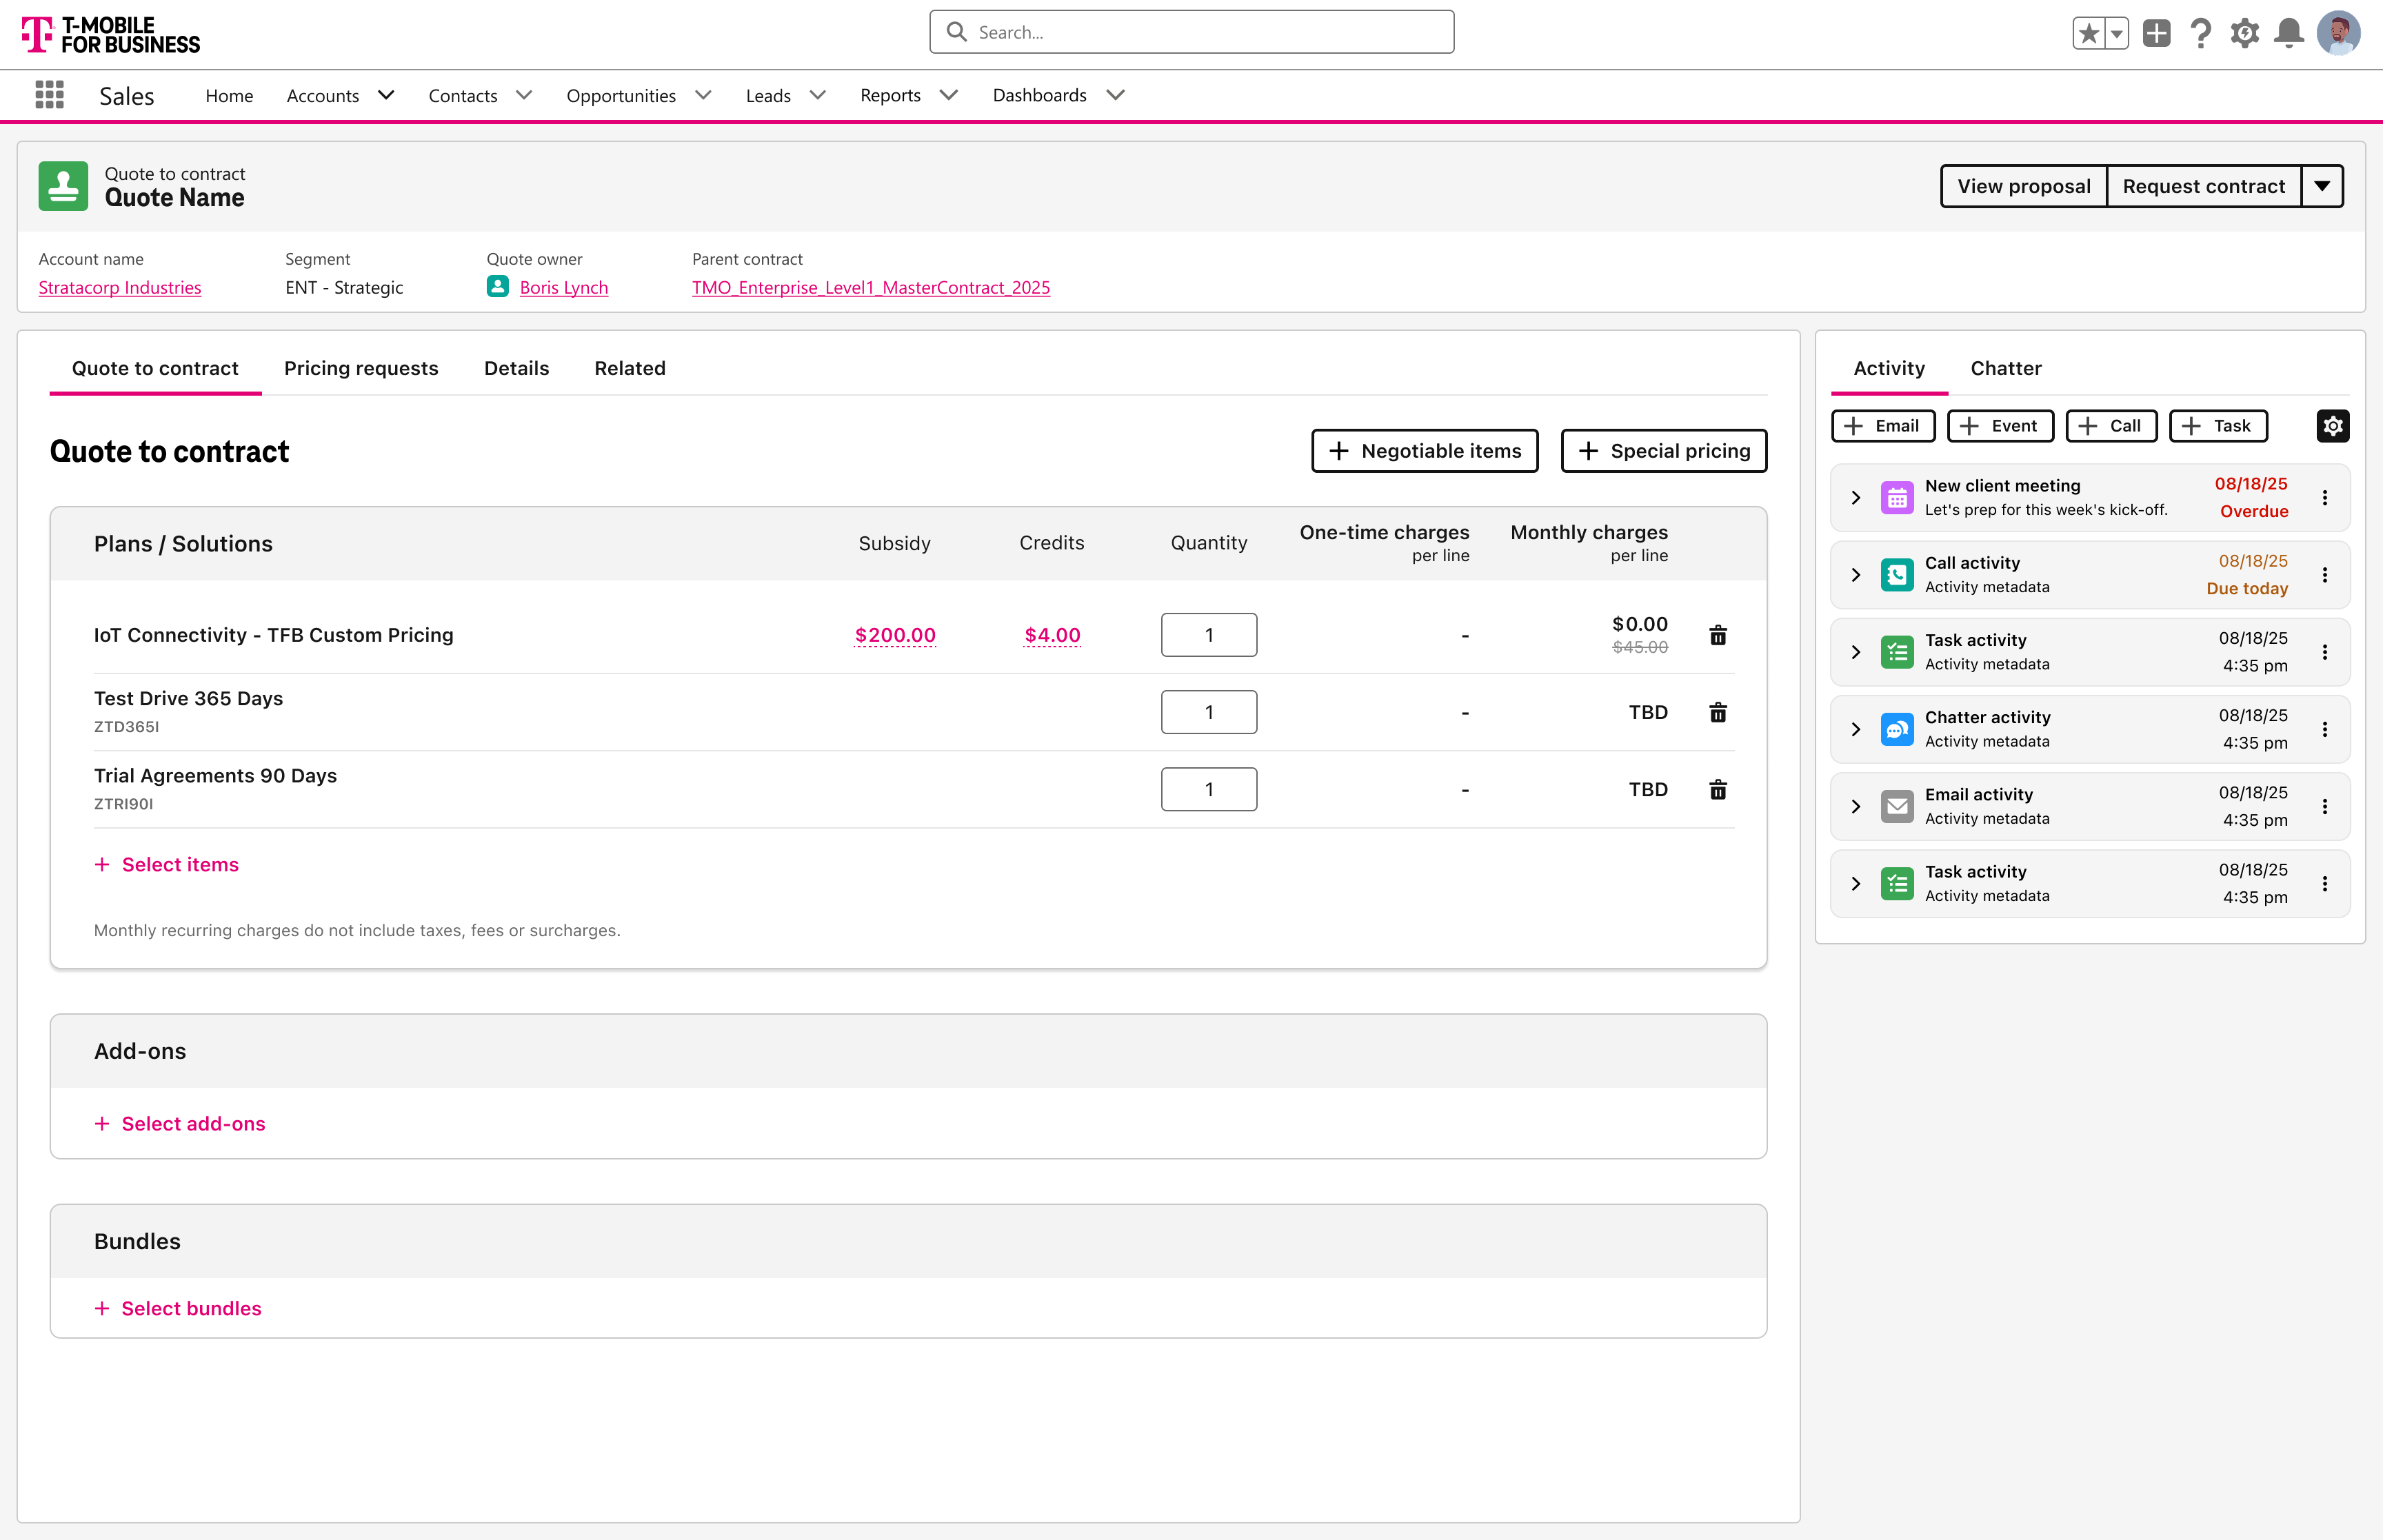
Task: Open activity panel settings gear
Action: 2333,426
